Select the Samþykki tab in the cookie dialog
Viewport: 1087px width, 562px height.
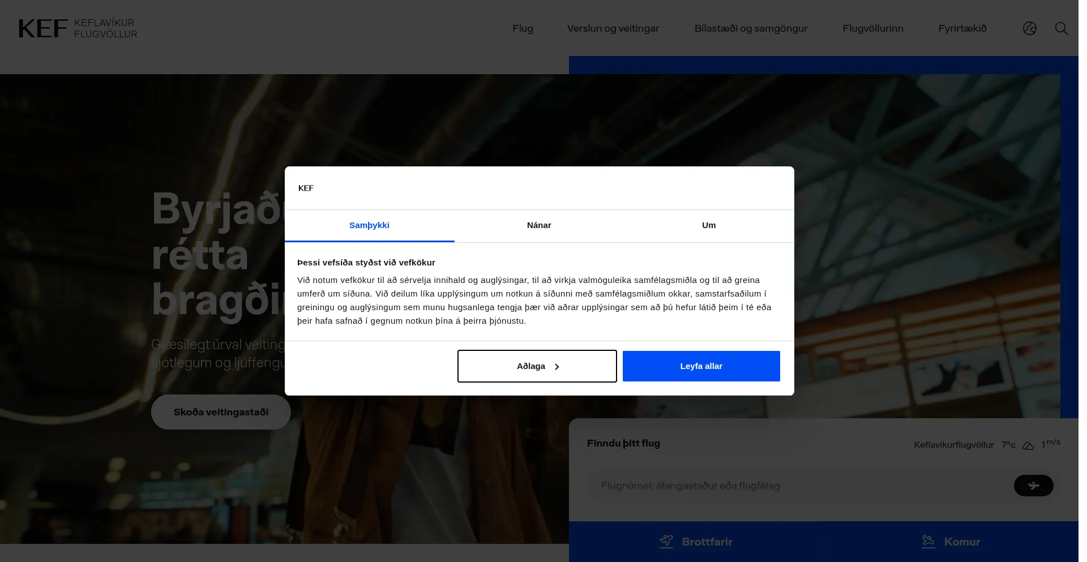(x=369, y=225)
